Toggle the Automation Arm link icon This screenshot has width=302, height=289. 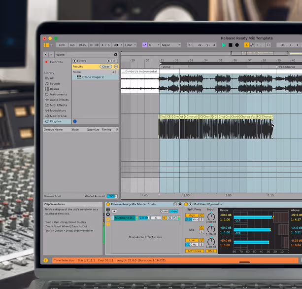(252, 45)
